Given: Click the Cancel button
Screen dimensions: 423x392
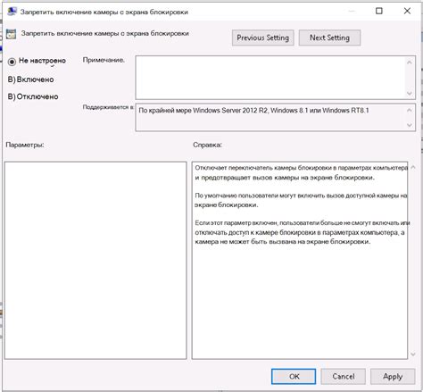Looking at the screenshot, I should point(344,377).
